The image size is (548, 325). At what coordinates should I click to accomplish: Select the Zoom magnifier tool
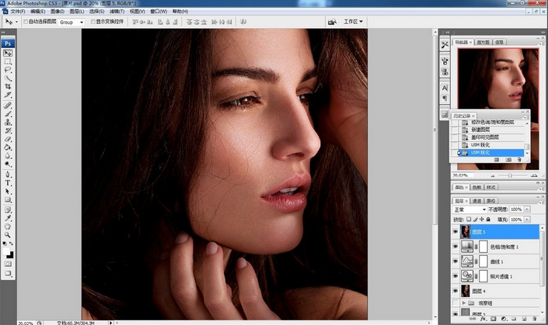pos(8,235)
